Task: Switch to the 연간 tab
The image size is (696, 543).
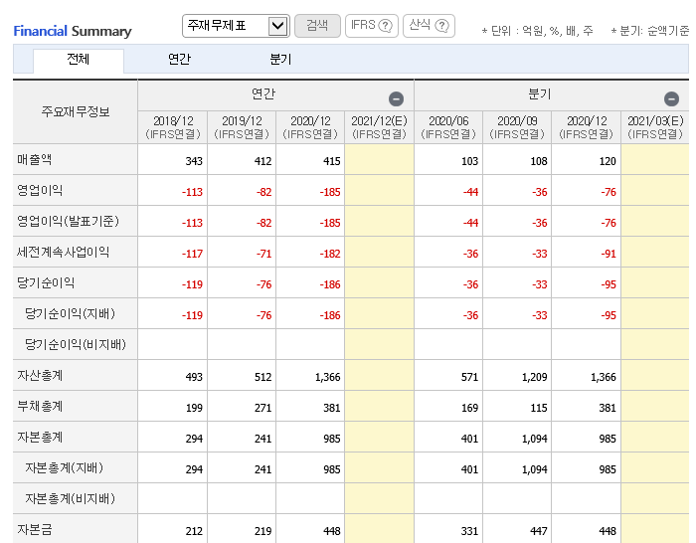Action: (179, 59)
